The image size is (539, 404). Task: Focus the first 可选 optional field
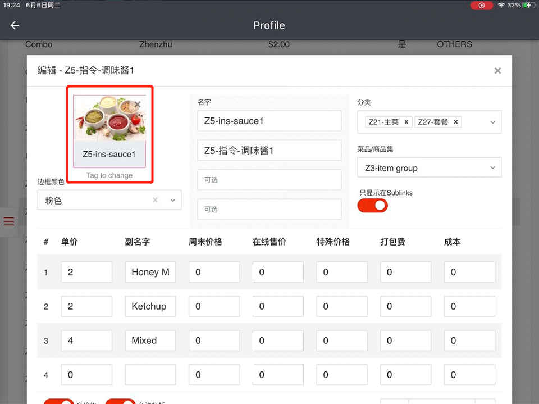pos(269,180)
